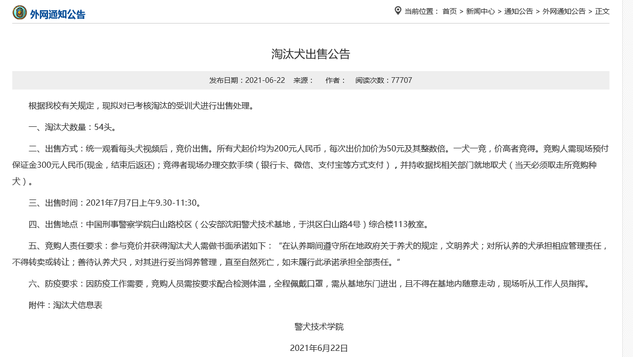The image size is (633, 357).
Task: Click the 来源 label in info bar
Action: [304, 80]
